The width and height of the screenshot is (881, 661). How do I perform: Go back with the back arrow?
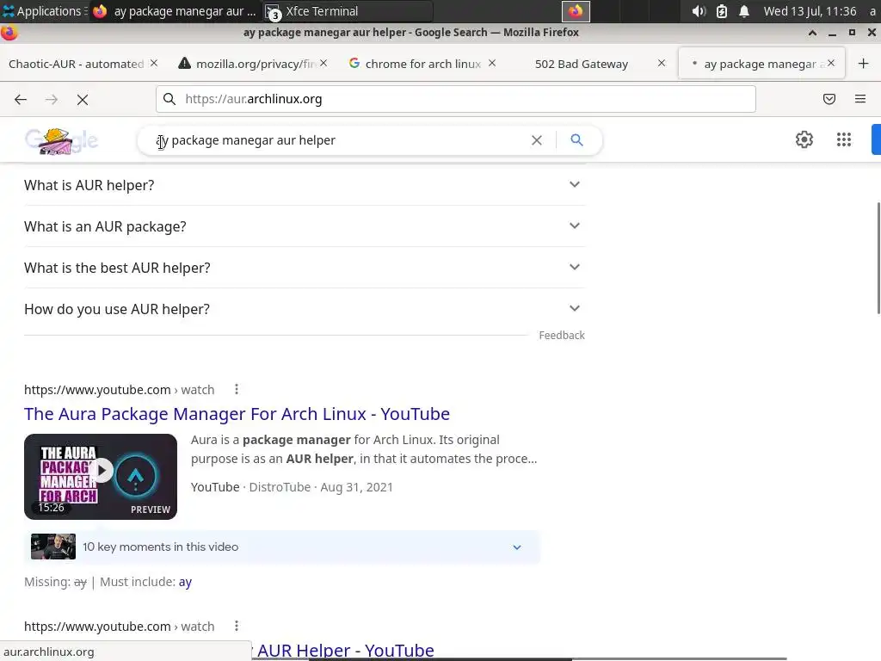click(21, 100)
